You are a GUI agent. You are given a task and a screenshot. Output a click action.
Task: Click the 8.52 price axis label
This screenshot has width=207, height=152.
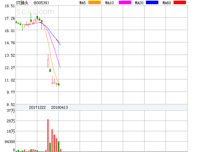coord(11,105)
